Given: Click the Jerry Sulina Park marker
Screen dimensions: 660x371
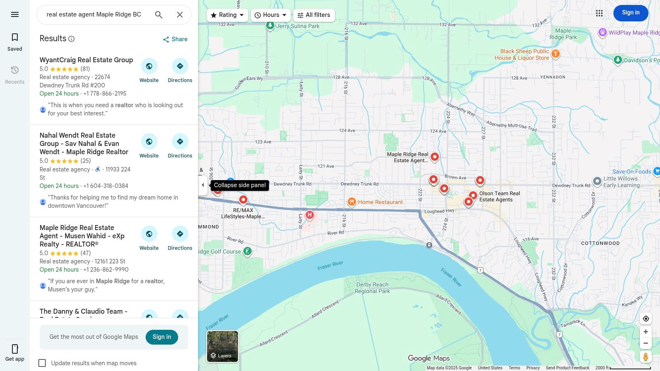Looking at the screenshot, I should click(270, 26).
